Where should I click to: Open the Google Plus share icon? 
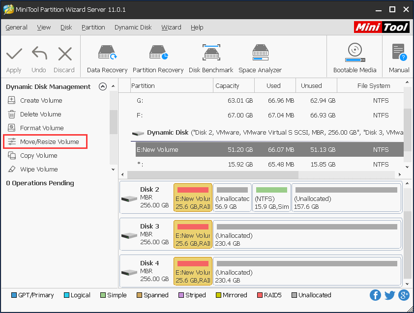(x=404, y=295)
